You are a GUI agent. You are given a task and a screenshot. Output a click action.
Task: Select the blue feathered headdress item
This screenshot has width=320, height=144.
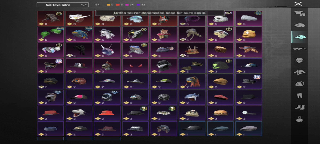point(79,34)
